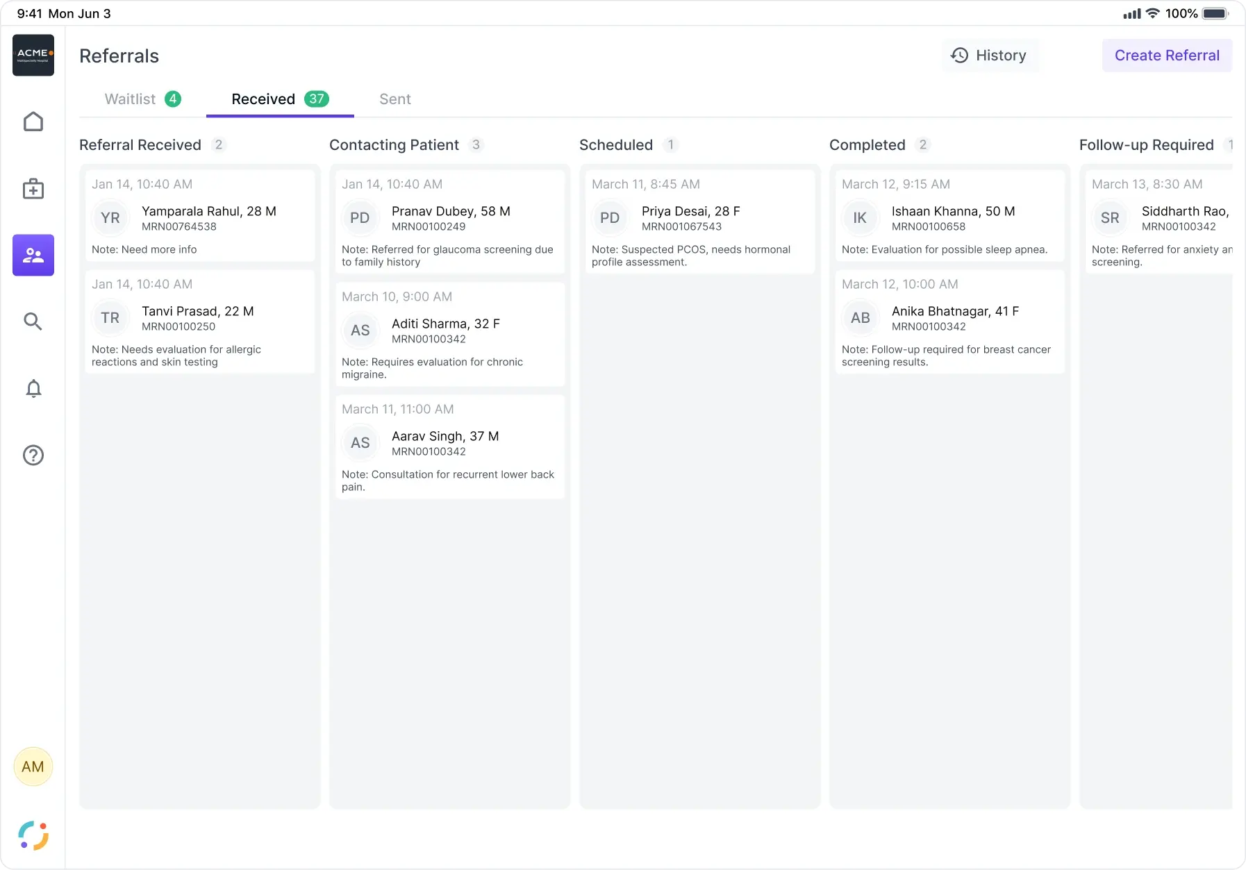Open the History button

[x=990, y=56]
